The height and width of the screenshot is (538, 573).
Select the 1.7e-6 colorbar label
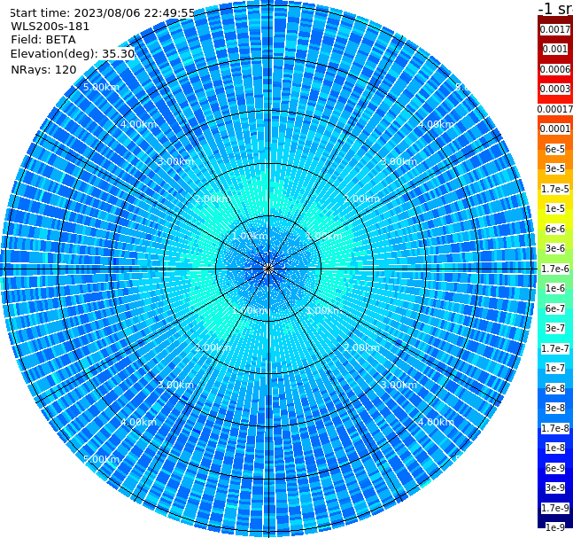555,269
